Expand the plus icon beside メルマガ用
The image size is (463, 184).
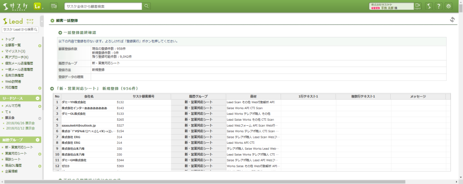point(39,106)
